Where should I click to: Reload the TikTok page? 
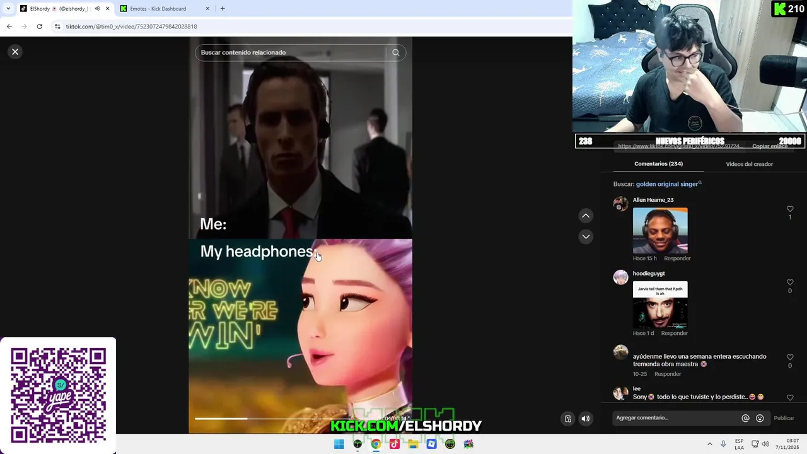click(x=39, y=26)
